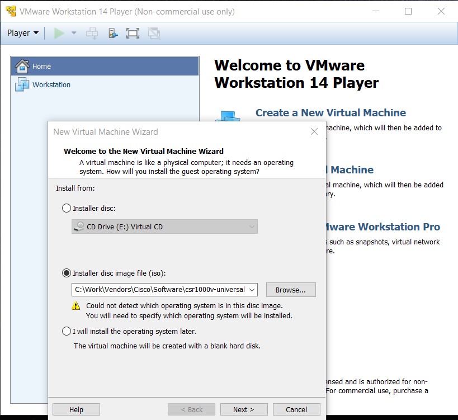Open the CD Drive (E:) dropdown
Image resolution: width=458 pixels, height=420 pixels.
164,226
